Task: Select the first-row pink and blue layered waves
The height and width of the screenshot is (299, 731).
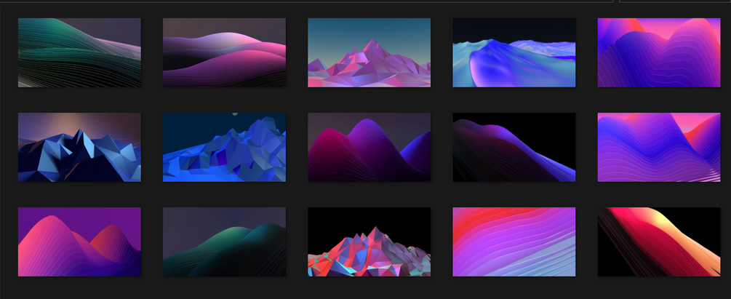Action: coord(659,52)
